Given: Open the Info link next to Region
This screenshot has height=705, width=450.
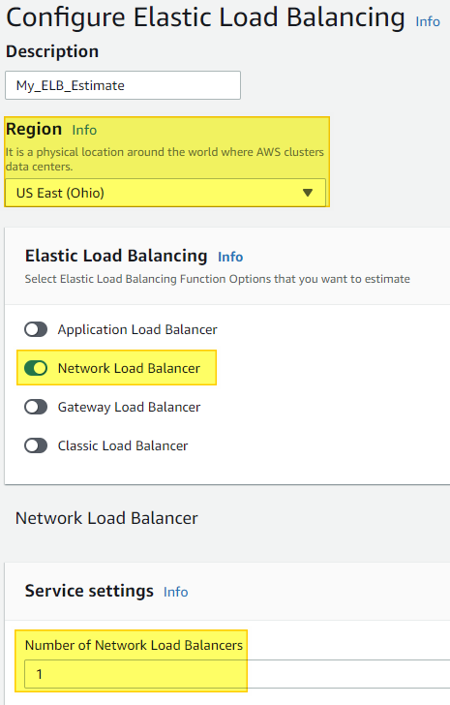Looking at the screenshot, I should coord(84,130).
